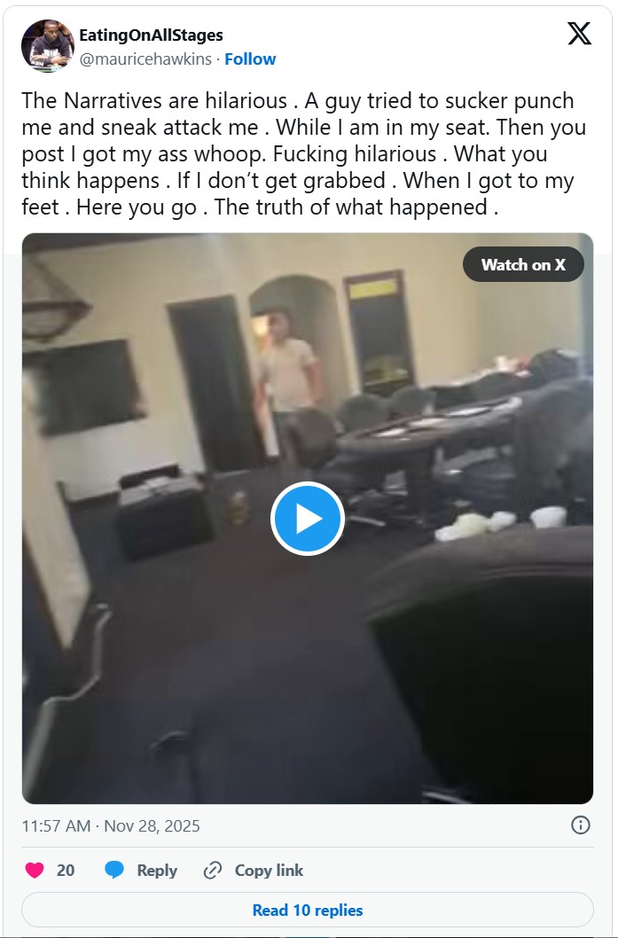Open the X logo link

point(579,34)
